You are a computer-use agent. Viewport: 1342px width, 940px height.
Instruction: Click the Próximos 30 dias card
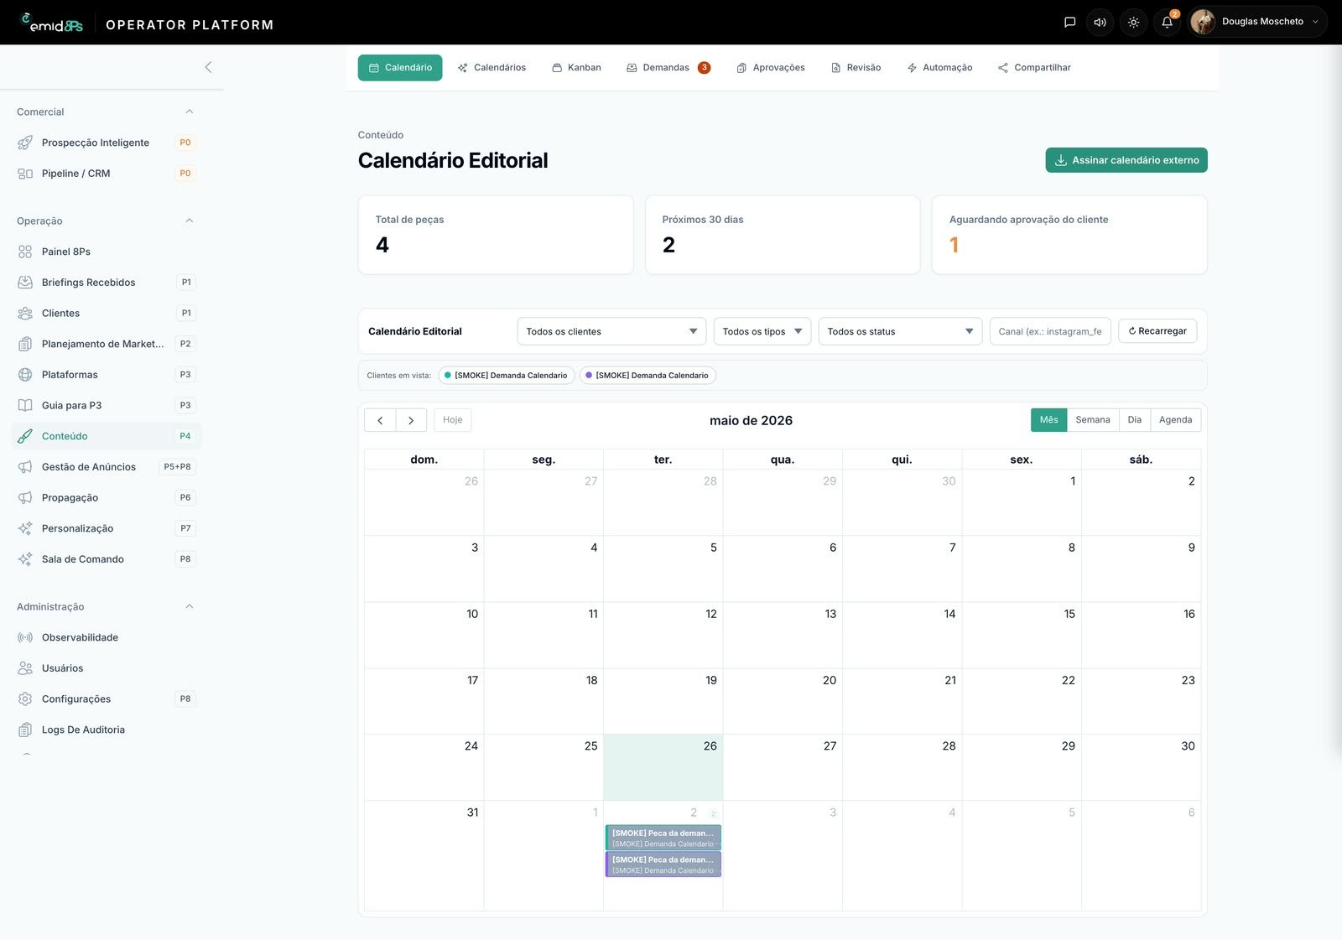[783, 235]
